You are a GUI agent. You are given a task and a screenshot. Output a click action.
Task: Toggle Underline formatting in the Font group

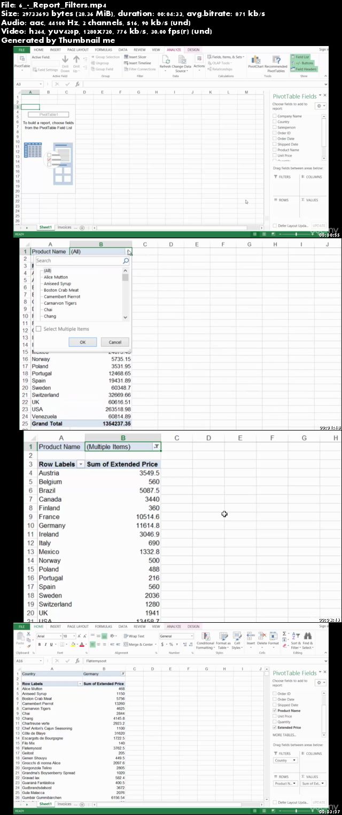tap(52, 645)
